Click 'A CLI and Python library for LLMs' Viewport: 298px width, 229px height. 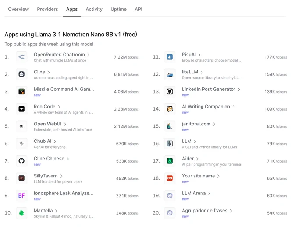pyautogui.click(x=209, y=147)
